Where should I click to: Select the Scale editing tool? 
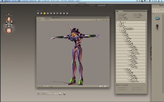click(51, 14)
